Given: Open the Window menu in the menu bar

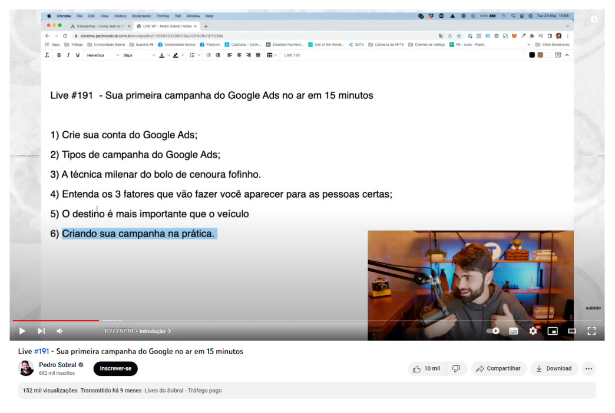Looking at the screenshot, I should pos(193,16).
